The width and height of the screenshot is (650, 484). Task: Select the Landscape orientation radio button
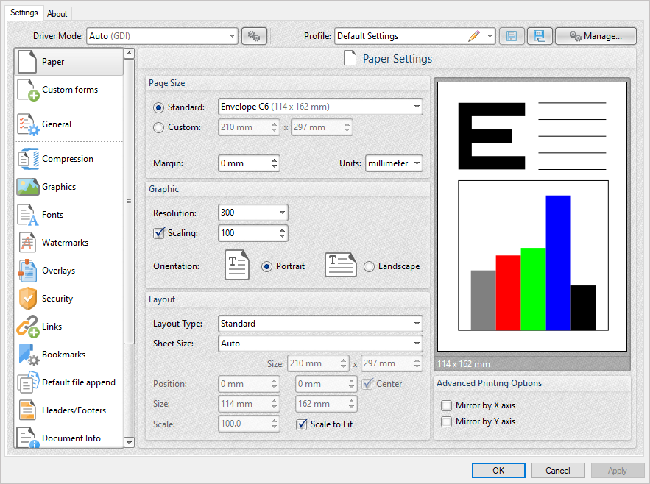369,266
